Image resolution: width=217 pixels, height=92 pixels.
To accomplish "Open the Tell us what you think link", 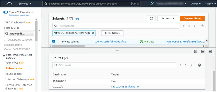I will (x=19, y=15).
